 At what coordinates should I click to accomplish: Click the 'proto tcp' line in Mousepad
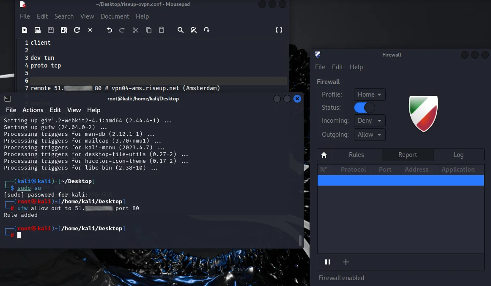[x=46, y=65]
